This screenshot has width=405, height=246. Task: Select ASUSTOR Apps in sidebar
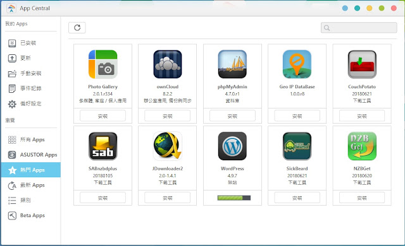[x=31, y=155]
